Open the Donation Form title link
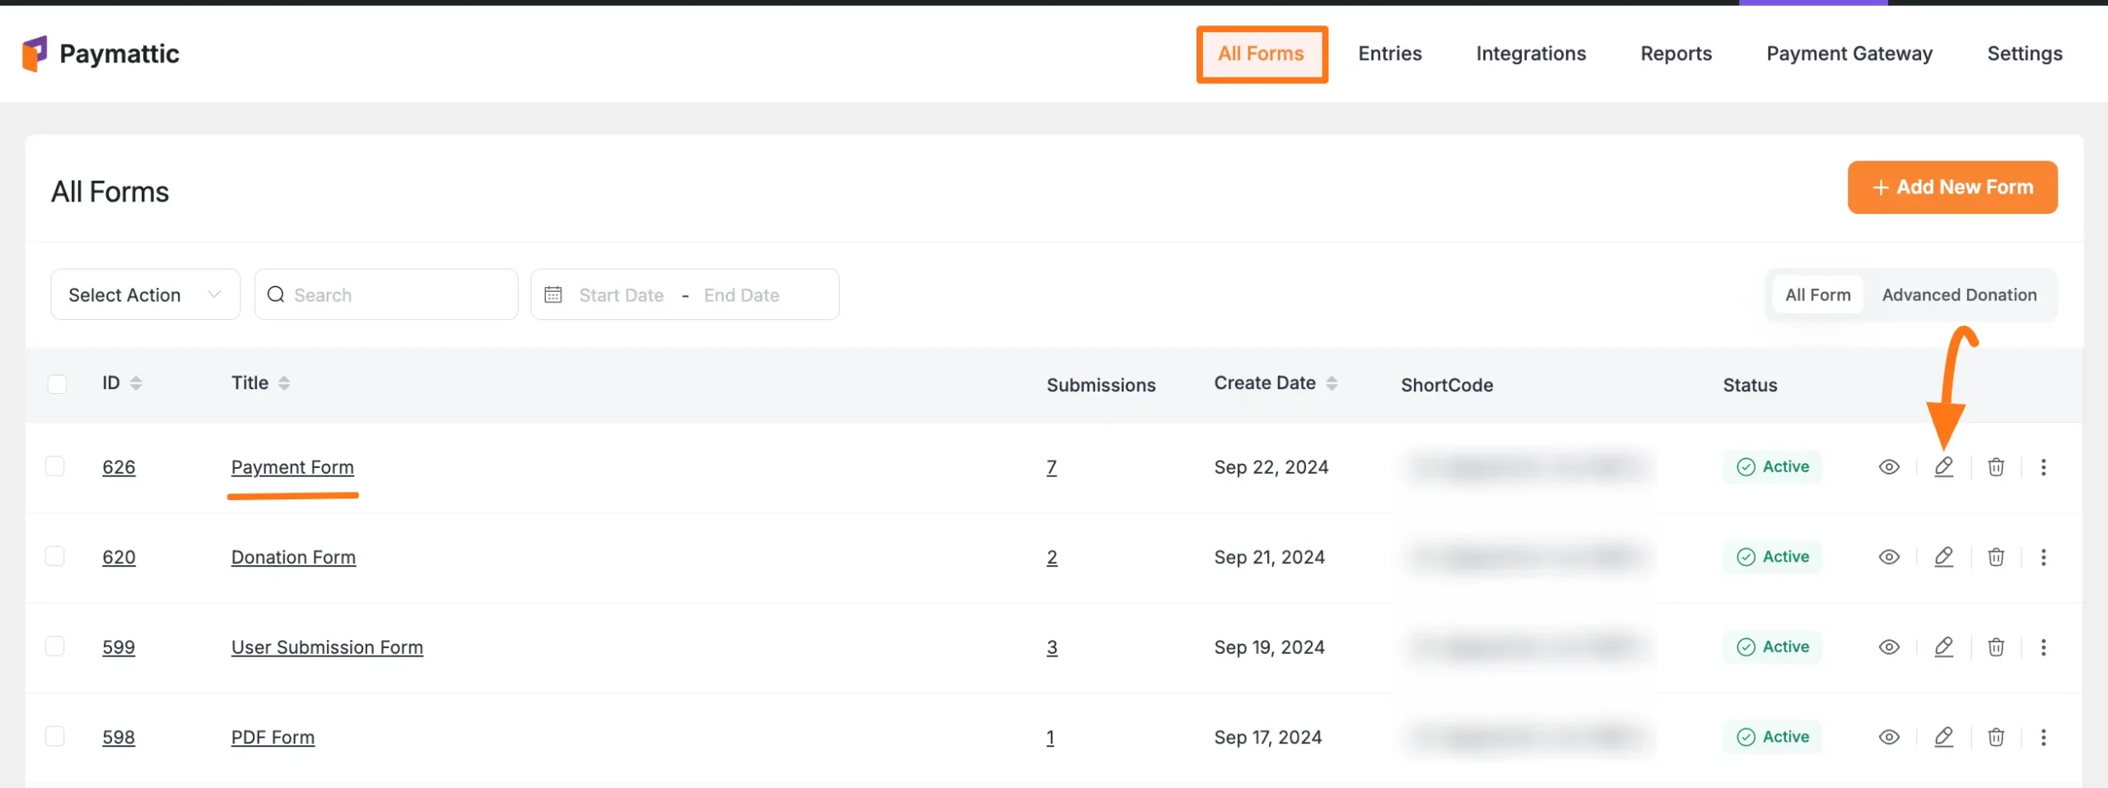This screenshot has width=2108, height=788. [293, 558]
